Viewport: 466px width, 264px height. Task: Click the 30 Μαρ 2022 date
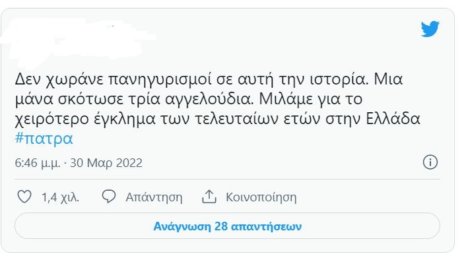106,163
